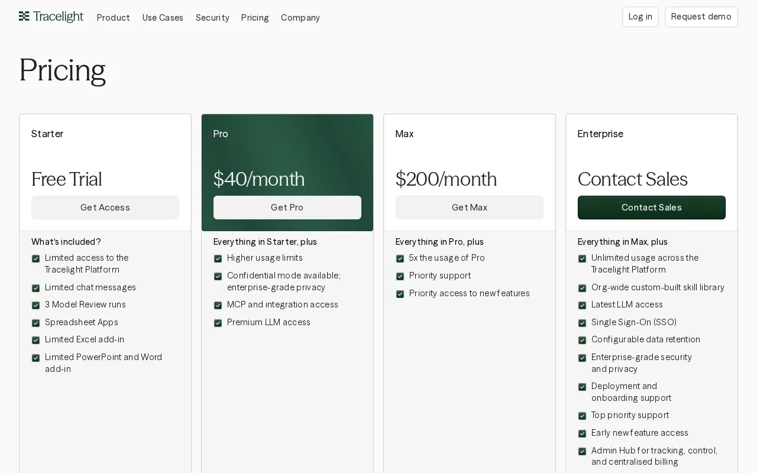Click the Contact Sales button

point(652,208)
